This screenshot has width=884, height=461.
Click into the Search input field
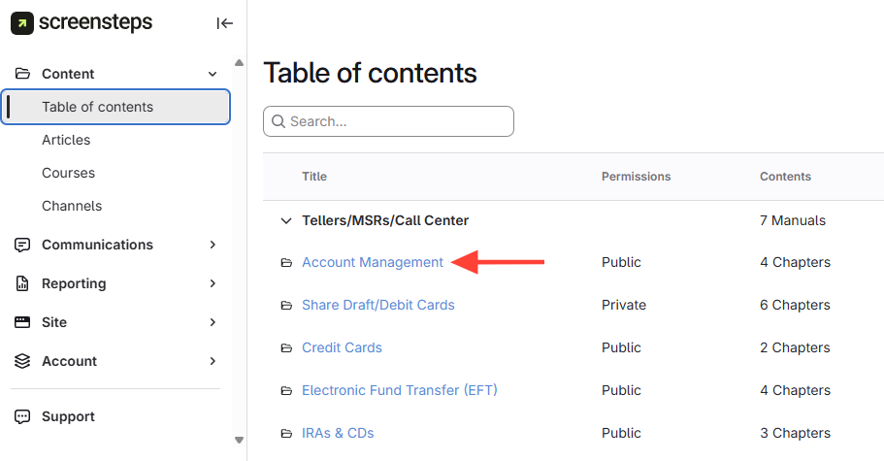point(398,121)
